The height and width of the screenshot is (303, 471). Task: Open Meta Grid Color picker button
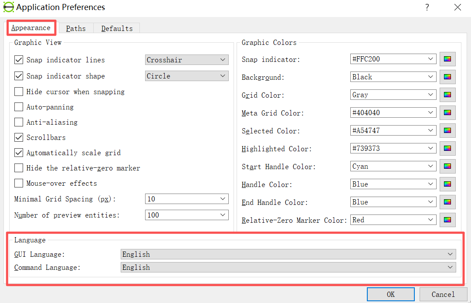447,113
